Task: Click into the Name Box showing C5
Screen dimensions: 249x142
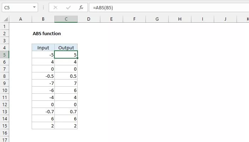Action: click(x=16, y=7)
